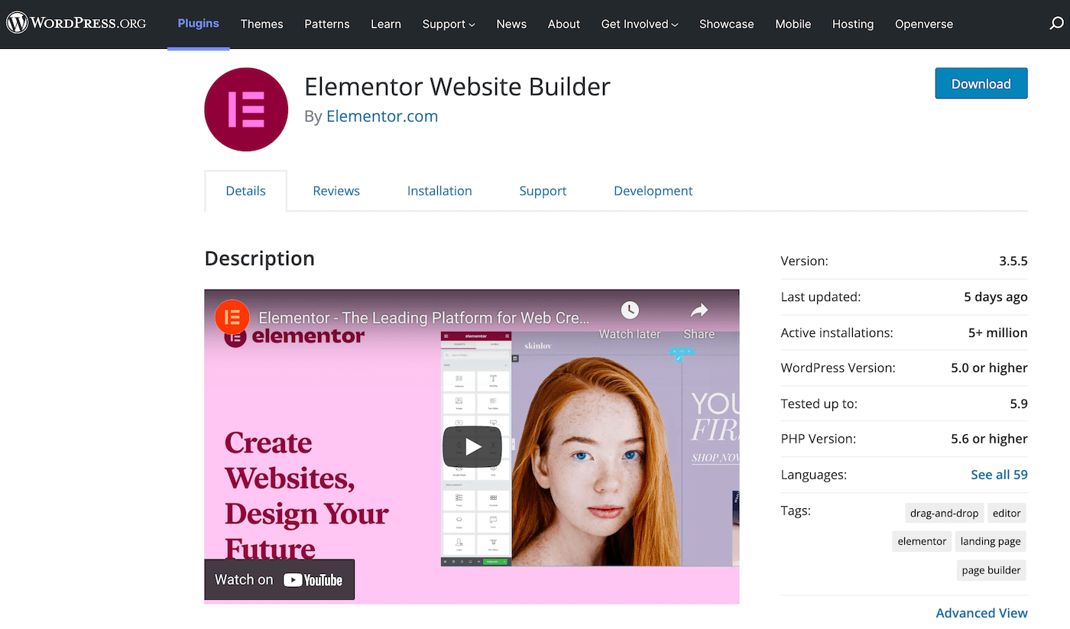Click the '5+ million' installations value
The image size is (1070, 629).
998,332
